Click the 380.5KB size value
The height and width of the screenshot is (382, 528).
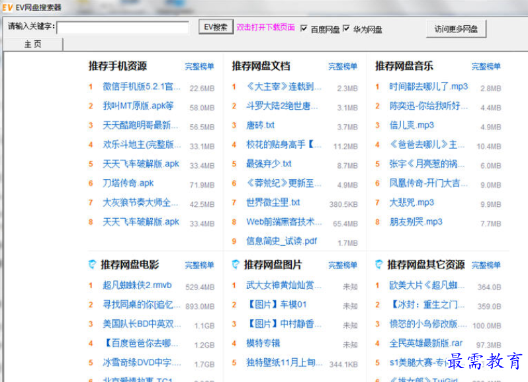point(343,204)
